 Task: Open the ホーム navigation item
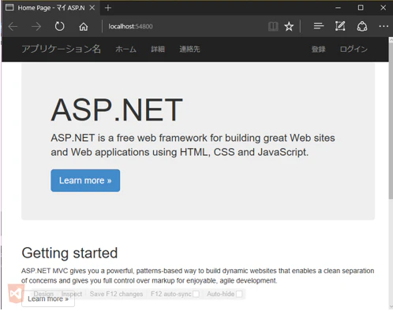tap(126, 49)
